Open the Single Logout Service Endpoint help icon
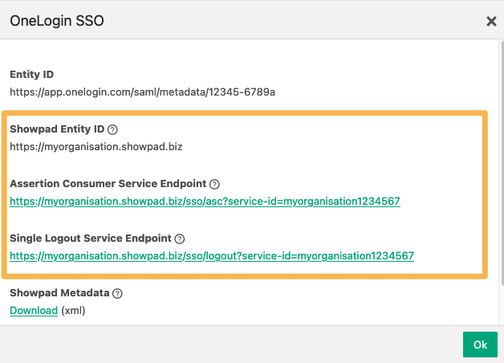 point(179,239)
